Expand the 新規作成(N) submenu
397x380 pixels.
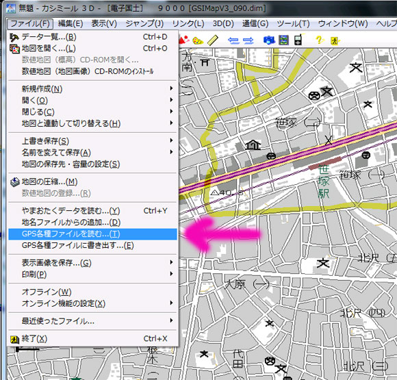click(92, 89)
